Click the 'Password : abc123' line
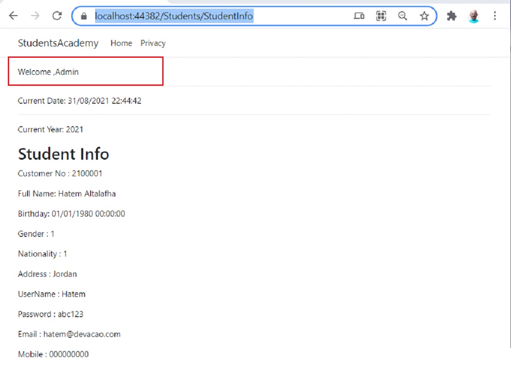 coord(51,314)
